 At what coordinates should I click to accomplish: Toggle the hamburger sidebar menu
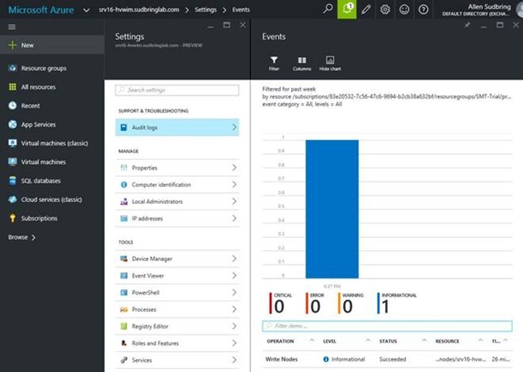[x=12, y=27]
